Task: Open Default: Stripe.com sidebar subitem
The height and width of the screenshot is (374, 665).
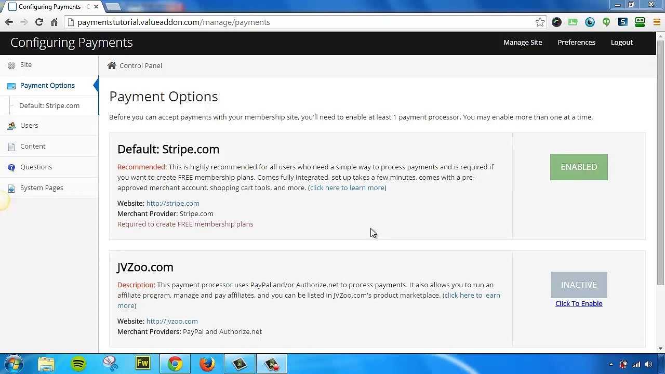Action: 49,105
